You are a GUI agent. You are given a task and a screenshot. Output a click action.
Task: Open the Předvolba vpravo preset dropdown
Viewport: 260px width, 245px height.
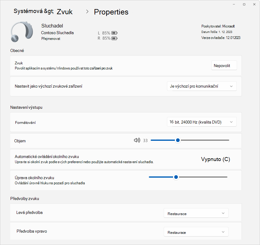coord(196,232)
